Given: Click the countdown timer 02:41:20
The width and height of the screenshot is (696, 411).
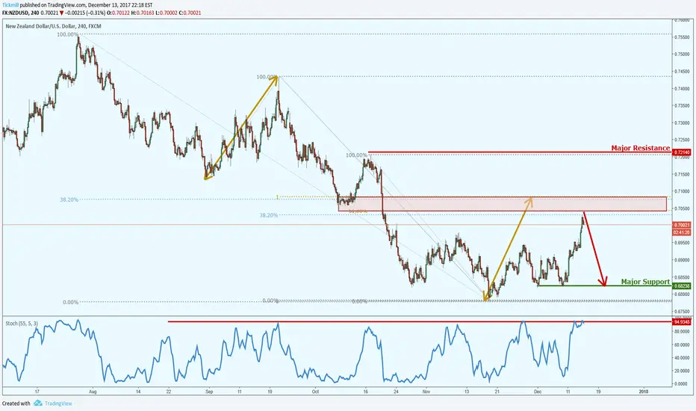Looking at the screenshot, I should (x=682, y=232).
